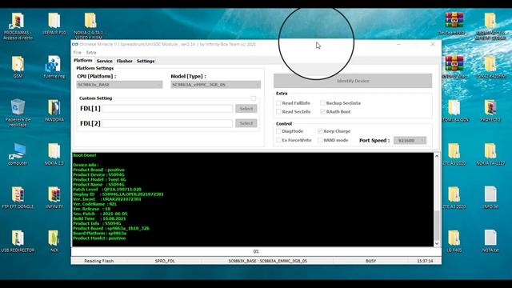This screenshot has width=512, height=288.
Task: Open the FTP EFT DONGLE archive
Action: pyautogui.click(x=18, y=198)
